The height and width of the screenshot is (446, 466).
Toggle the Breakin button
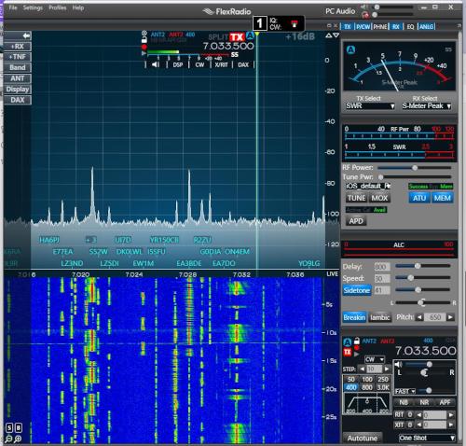[x=354, y=317]
